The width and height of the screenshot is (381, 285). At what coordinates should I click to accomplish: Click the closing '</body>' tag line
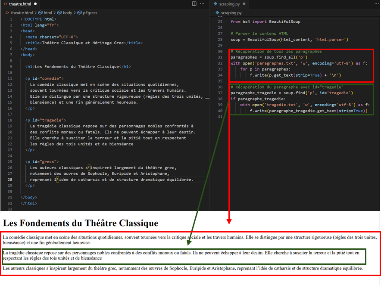click(29, 197)
